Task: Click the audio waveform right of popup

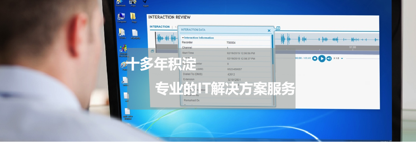Action: click(x=327, y=39)
